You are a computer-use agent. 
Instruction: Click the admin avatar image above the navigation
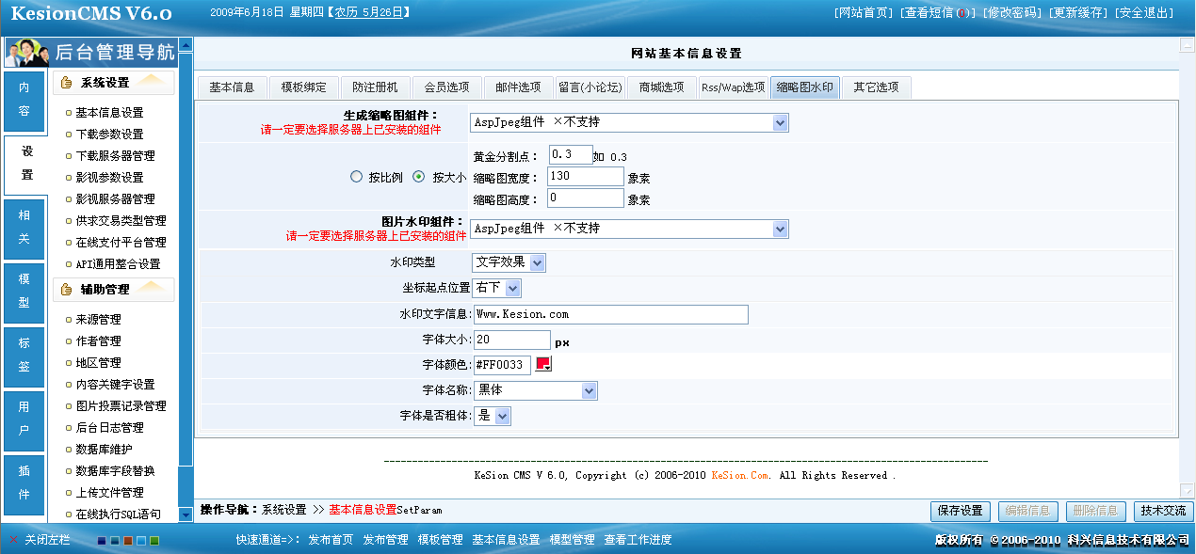click(x=25, y=54)
